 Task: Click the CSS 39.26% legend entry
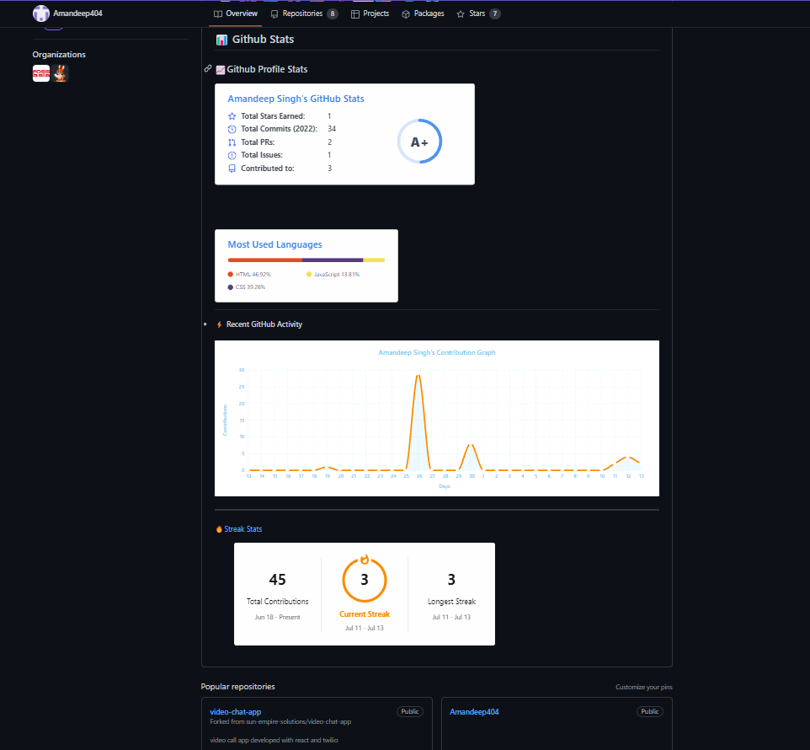[247, 287]
